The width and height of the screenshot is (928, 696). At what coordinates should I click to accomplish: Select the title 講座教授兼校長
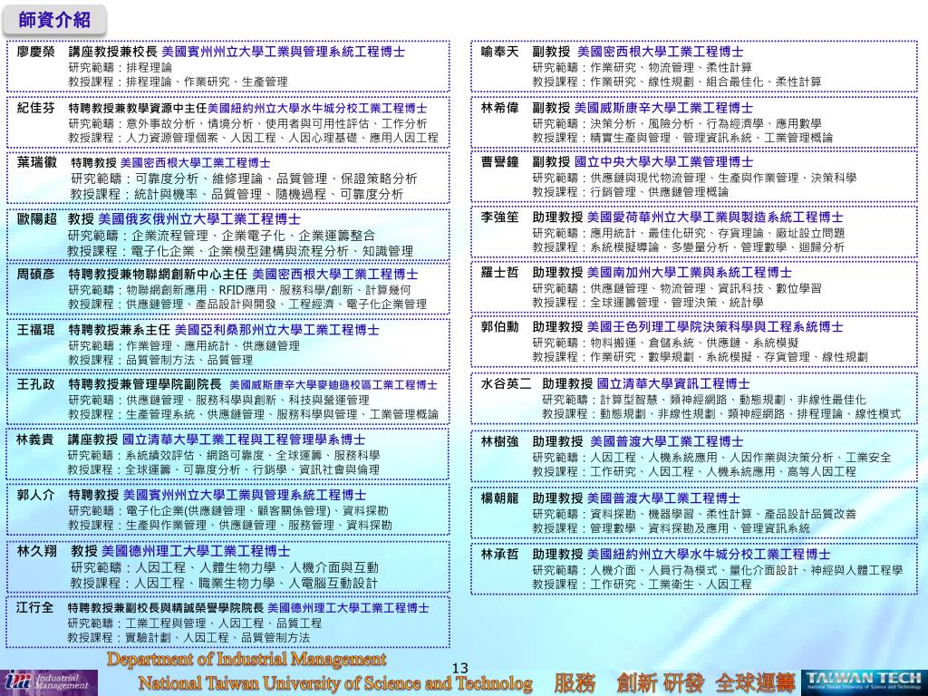pos(112,52)
